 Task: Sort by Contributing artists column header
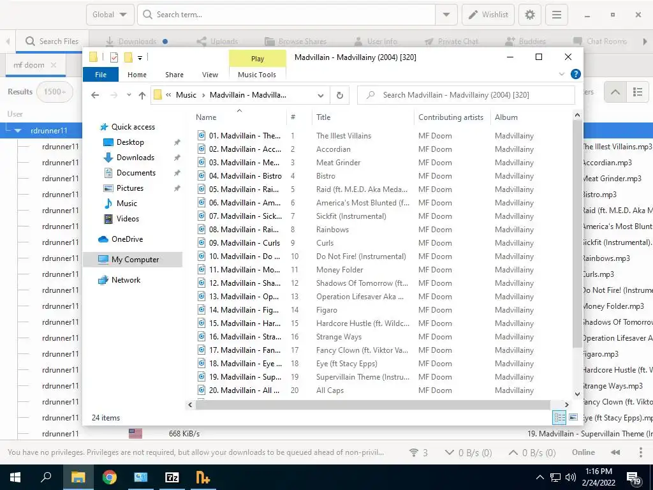coord(452,117)
